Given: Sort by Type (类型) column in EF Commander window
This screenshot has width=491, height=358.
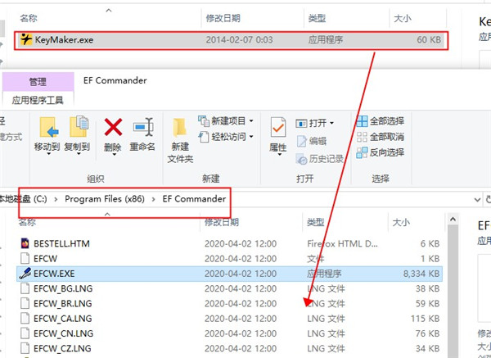Looking at the screenshot, I should (315, 222).
